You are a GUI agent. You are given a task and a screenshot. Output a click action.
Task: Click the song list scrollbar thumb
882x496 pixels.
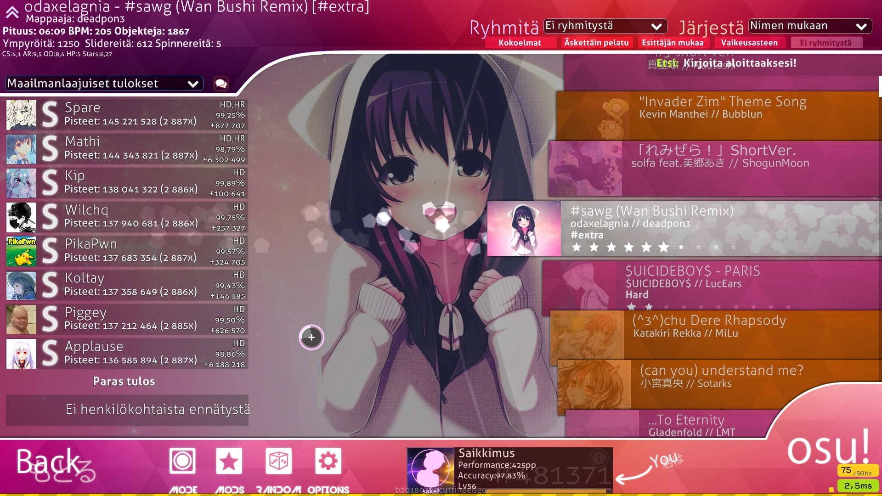tap(880, 86)
